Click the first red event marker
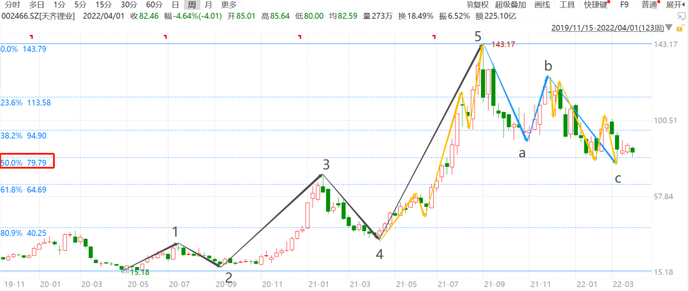This screenshot has width=689, height=291. 31,38
